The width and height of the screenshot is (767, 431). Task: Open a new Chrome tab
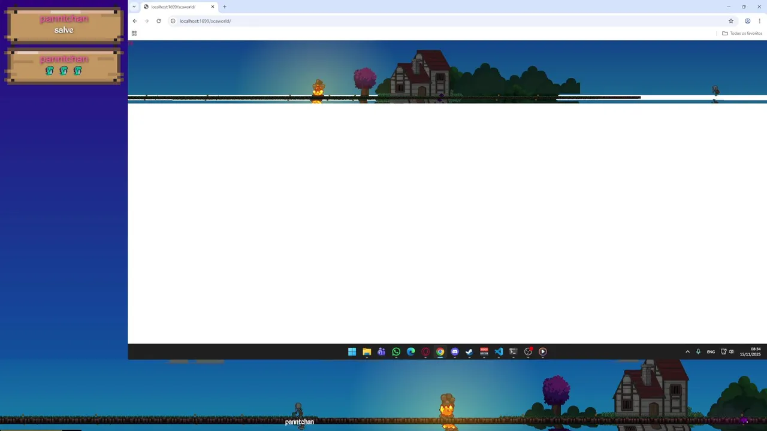click(x=225, y=7)
